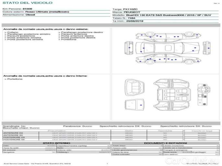Click the exterior top-view car diagram

click(x=168, y=48)
